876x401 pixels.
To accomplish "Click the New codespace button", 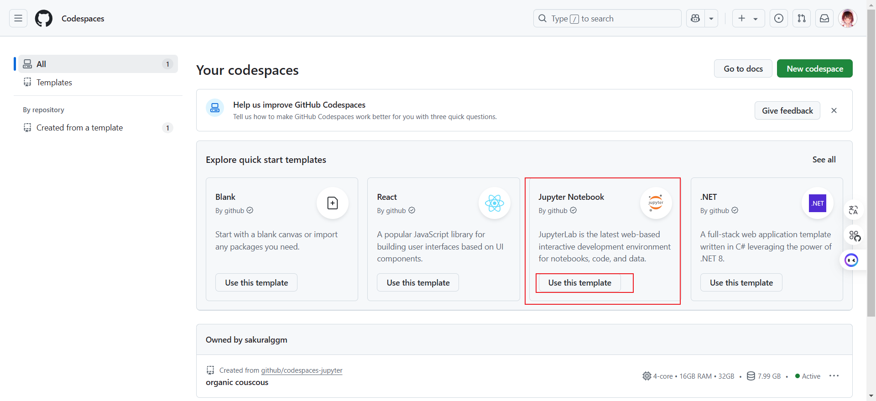I will coord(815,68).
